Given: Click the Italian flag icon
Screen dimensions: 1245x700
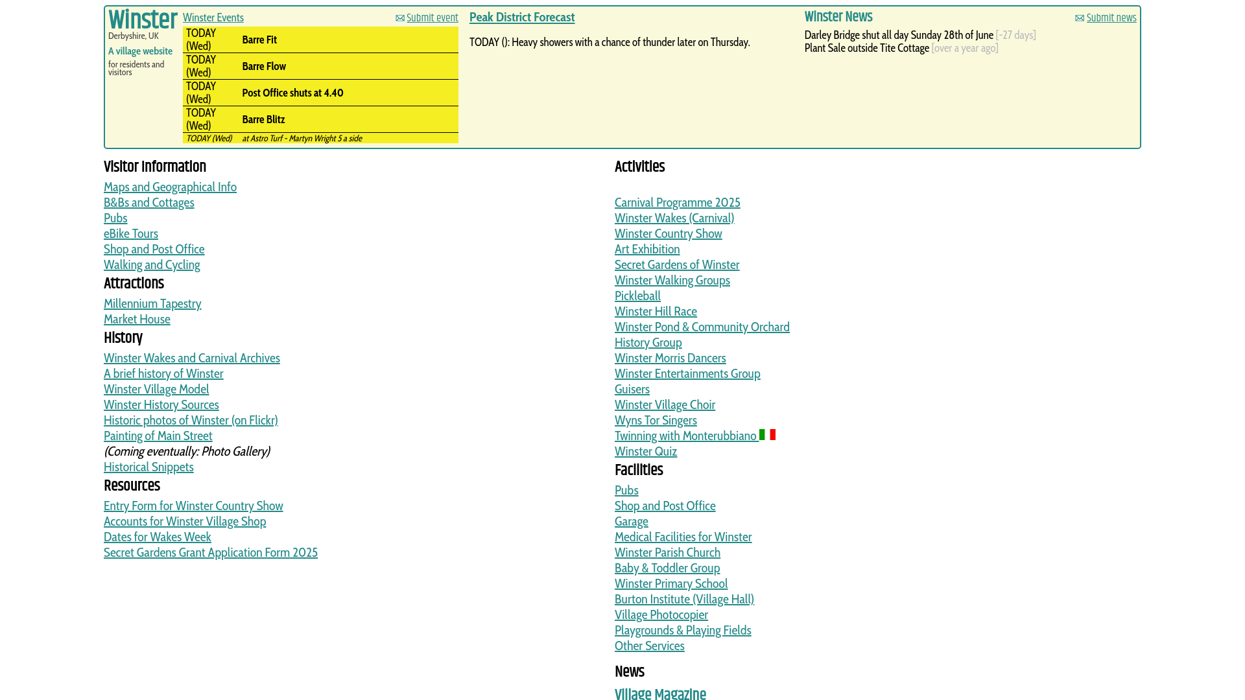Looking at the screenshot, I should coord(768,435).
